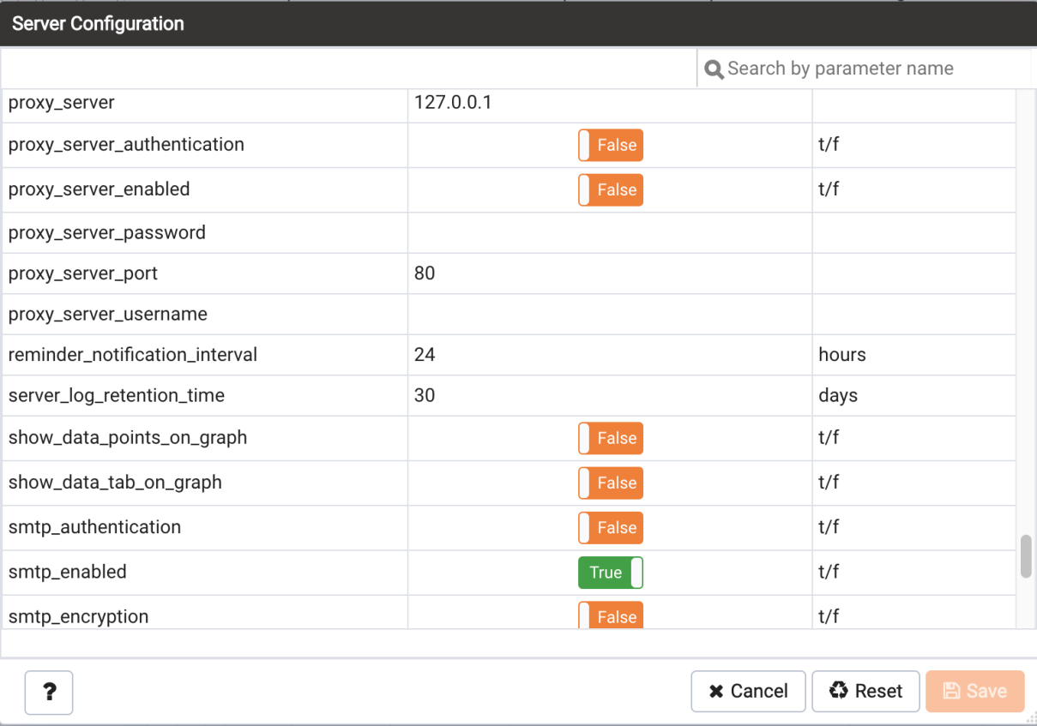Select the proxy_server_password parameter name
This screenshot has width=1037, height=726.
pyautogui.click(x=107, y=233)
